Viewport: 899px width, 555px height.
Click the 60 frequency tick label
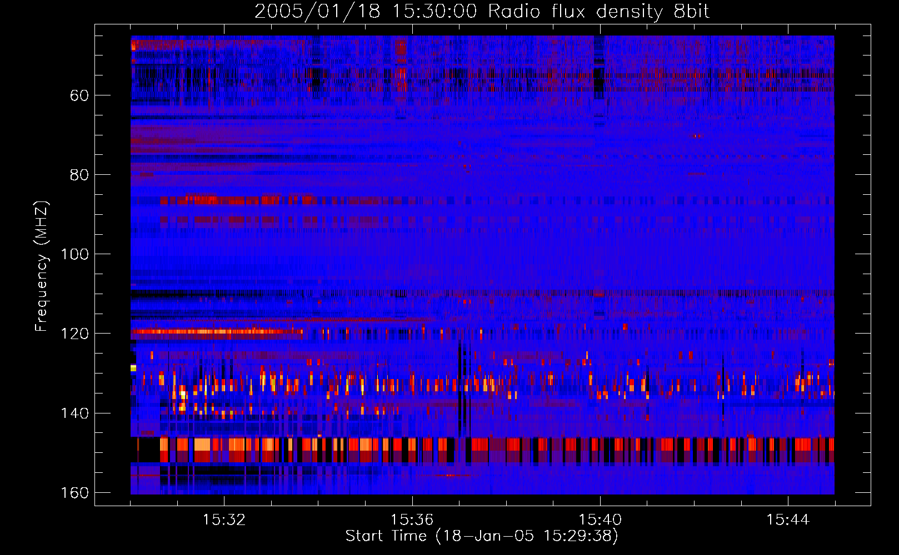(79, 95)
